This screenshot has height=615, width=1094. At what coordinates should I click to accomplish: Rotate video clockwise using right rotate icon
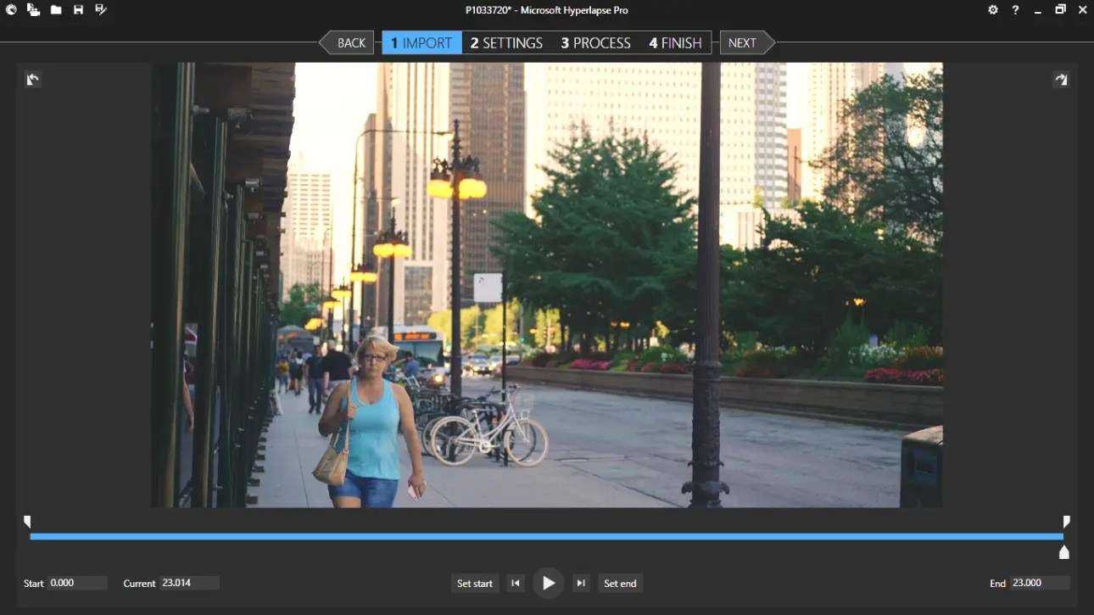click(x=1061, y=80)
